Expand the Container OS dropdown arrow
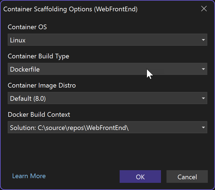This screenshot has width=215, height=190. coord(203,40)
